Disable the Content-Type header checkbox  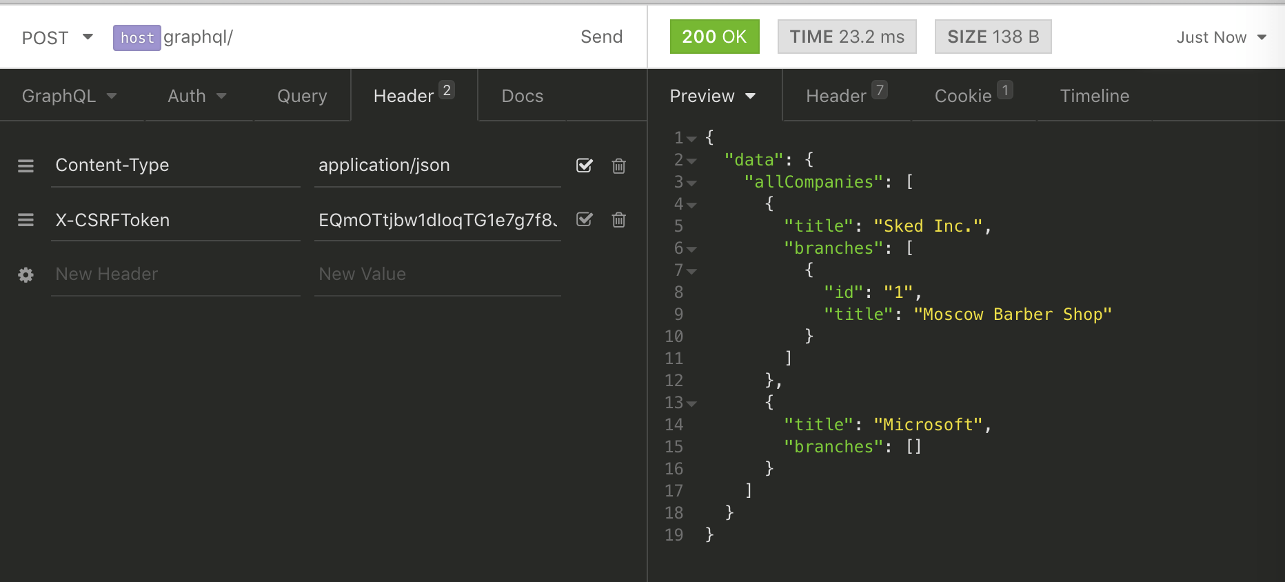584,165
